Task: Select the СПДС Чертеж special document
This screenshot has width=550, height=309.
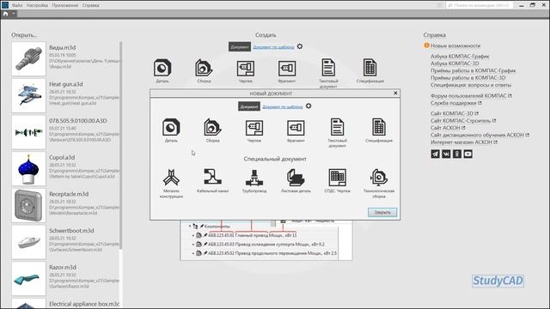Action: [337, 180]
